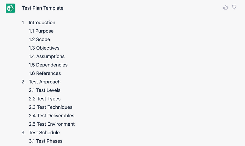Click the green ChatGPT logo avatar
This screenshot has height=146, width=245.
coord(10,8)
